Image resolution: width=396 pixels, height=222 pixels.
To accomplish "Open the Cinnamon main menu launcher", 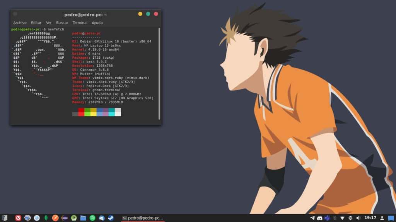I will (5, 218).
